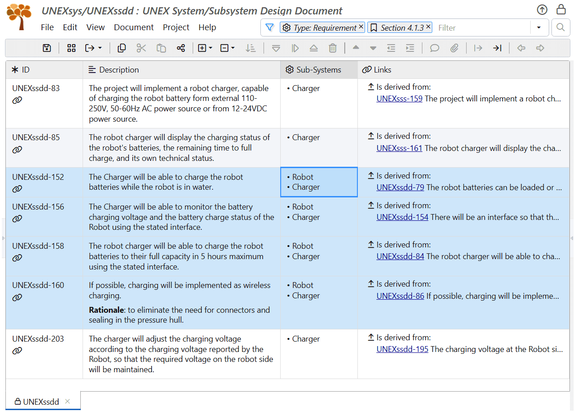
Task: Open the Project menu
Action: click(176, 27)
